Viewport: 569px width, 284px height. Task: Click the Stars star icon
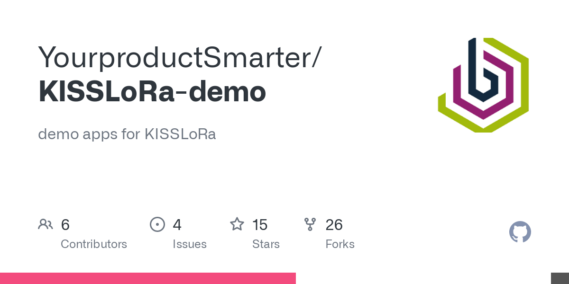(237, 224)
